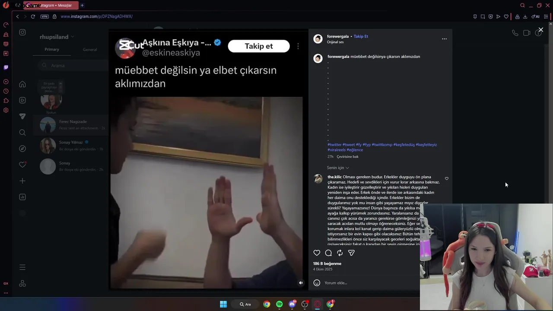The image size is (553, 311).
Task: Open GX Control speedometer icon
Action: 6,25
